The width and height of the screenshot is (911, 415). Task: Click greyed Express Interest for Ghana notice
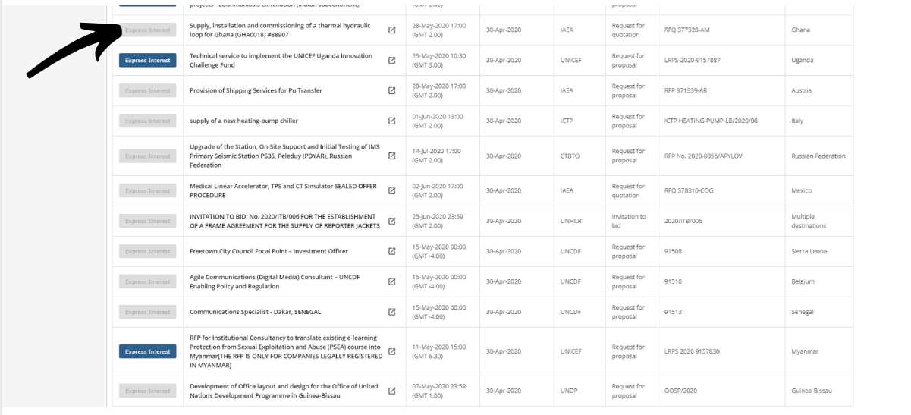click(148, 30)
